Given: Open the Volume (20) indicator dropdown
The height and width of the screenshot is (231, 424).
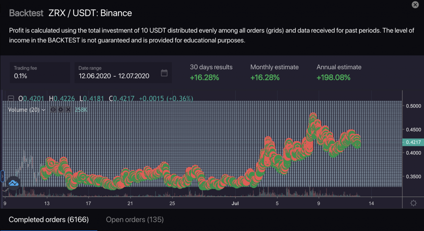Looking at the screenshot, I should pos(43,110).
